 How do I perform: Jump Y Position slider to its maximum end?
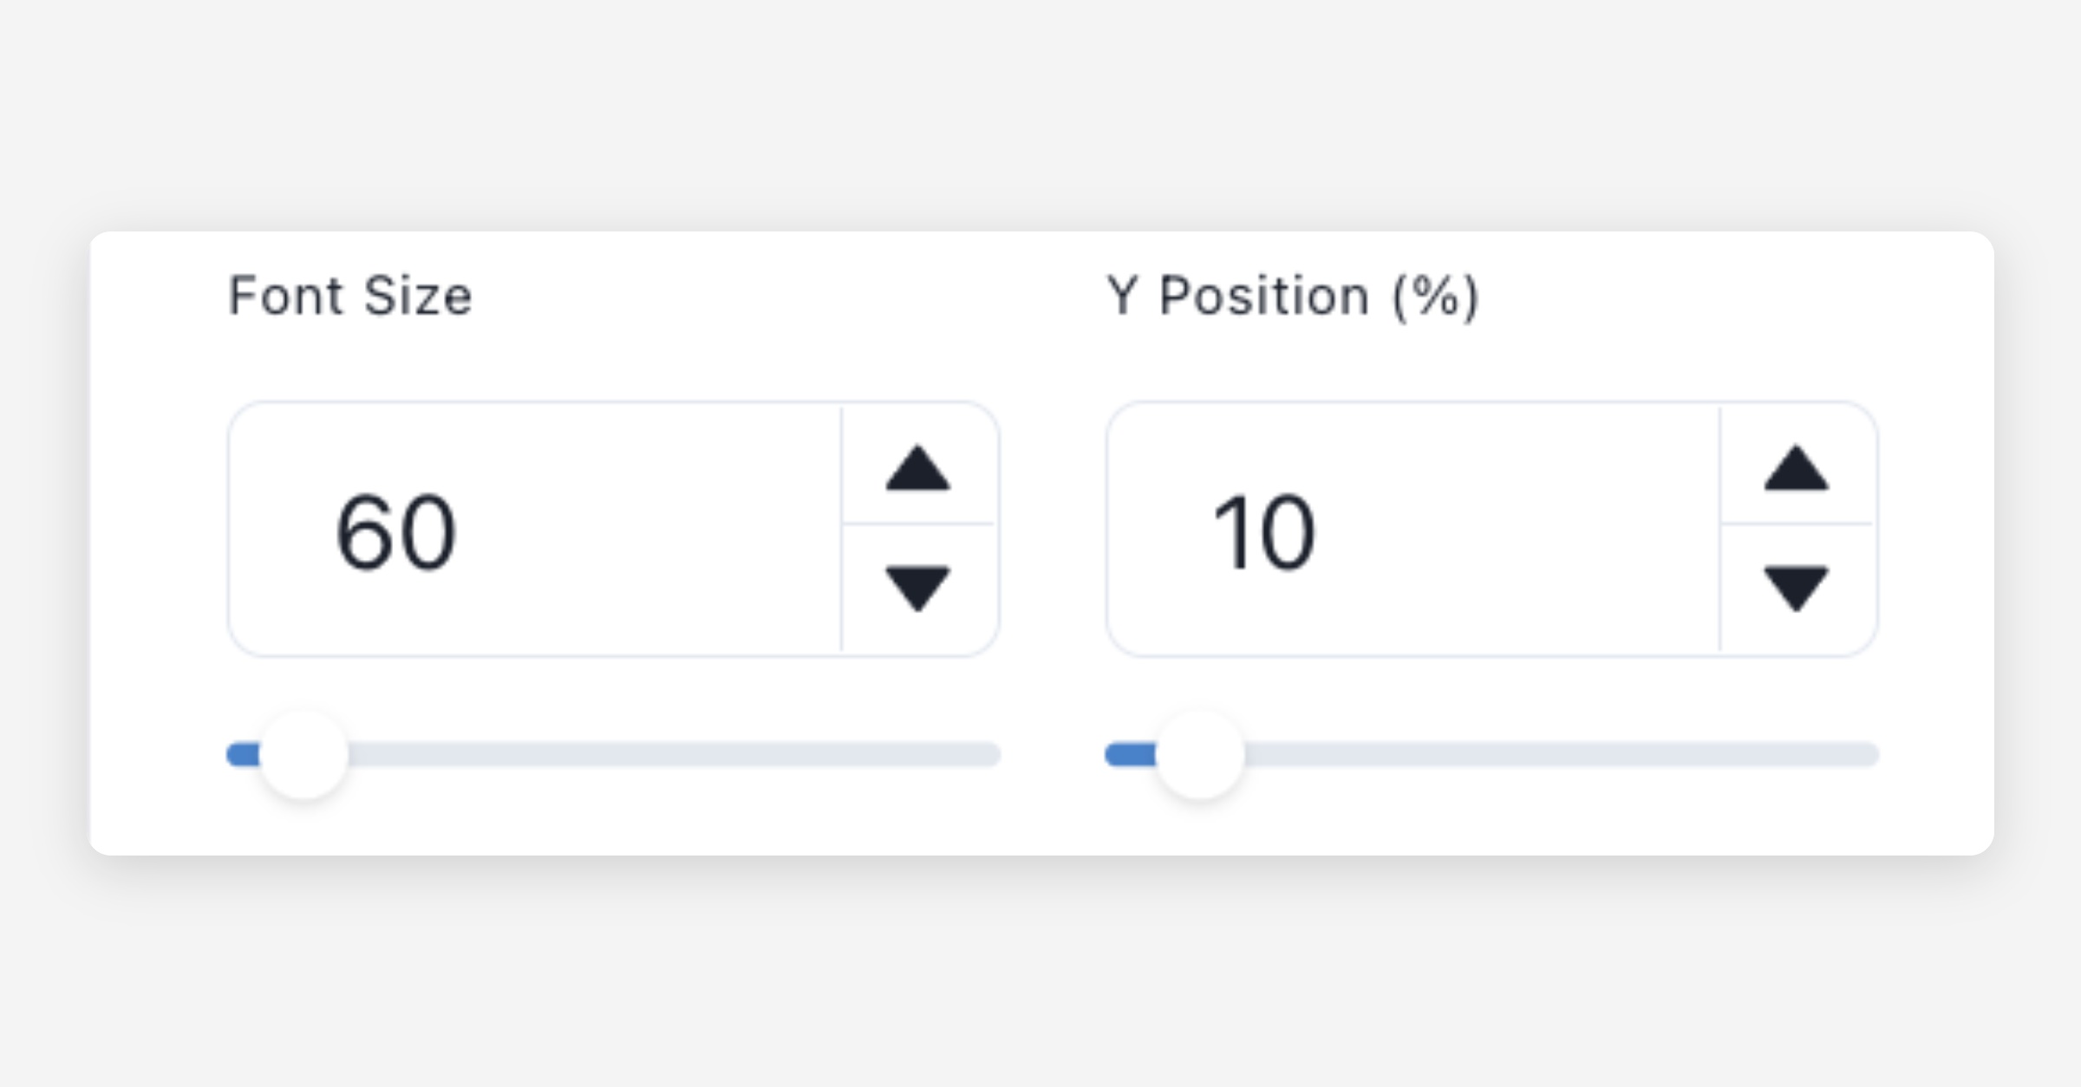click(1872, 755)
